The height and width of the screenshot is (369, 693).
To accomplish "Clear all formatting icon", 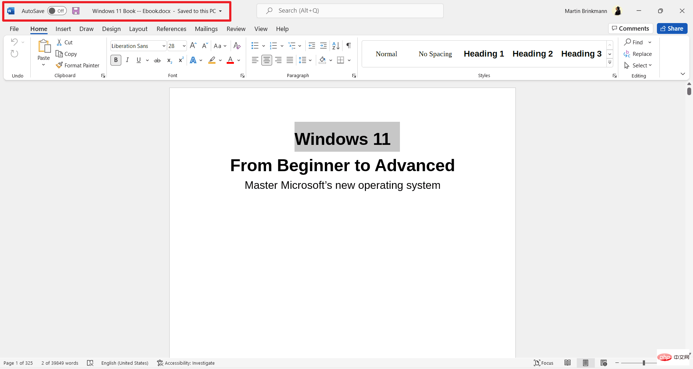I will point(237,46).
